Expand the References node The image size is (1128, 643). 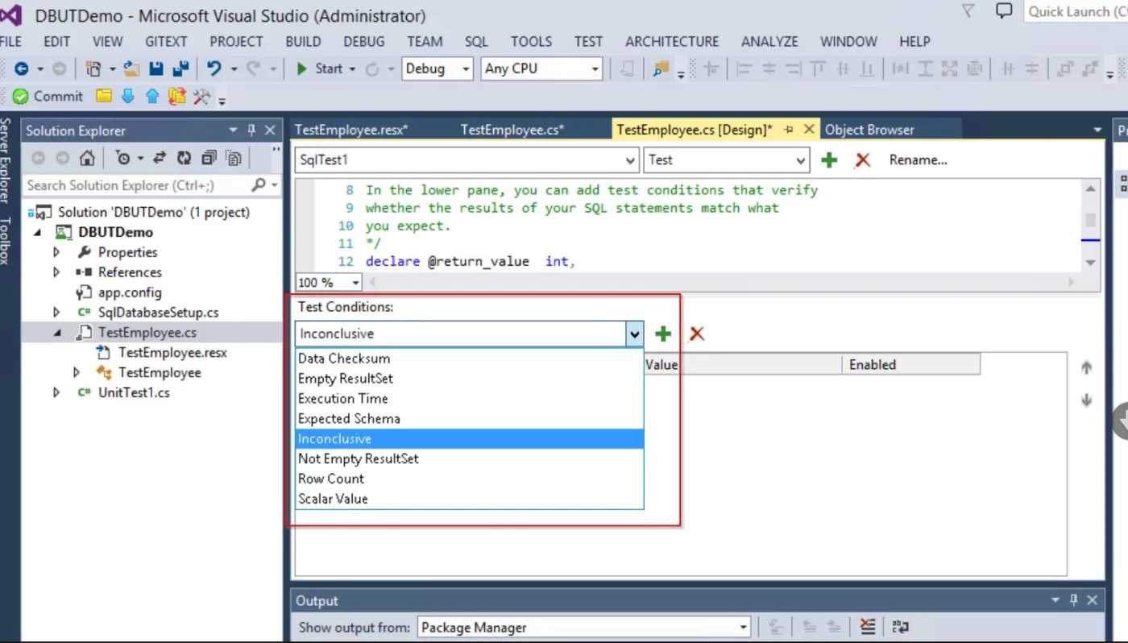pos(56,272)
